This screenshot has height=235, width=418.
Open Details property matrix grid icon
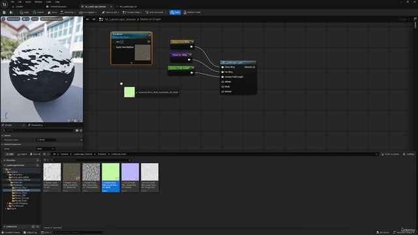tap(77, 131)
